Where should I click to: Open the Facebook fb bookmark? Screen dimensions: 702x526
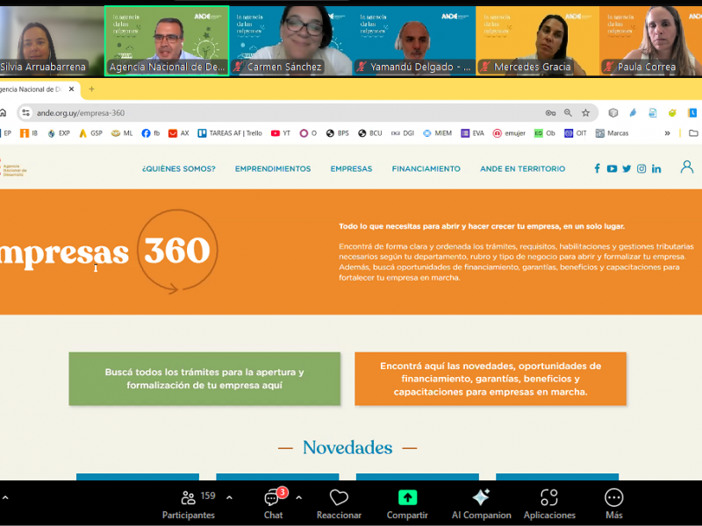coord(151,133)
